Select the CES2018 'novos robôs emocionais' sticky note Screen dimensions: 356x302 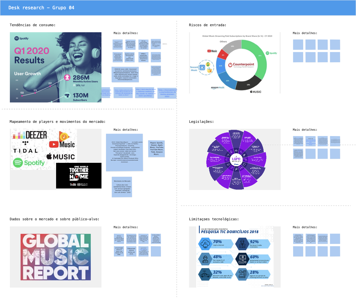point(125,74)
